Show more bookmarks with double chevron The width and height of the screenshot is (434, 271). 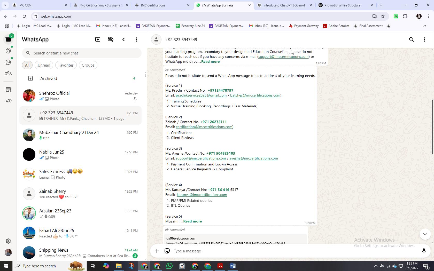(x=424, y=26)
